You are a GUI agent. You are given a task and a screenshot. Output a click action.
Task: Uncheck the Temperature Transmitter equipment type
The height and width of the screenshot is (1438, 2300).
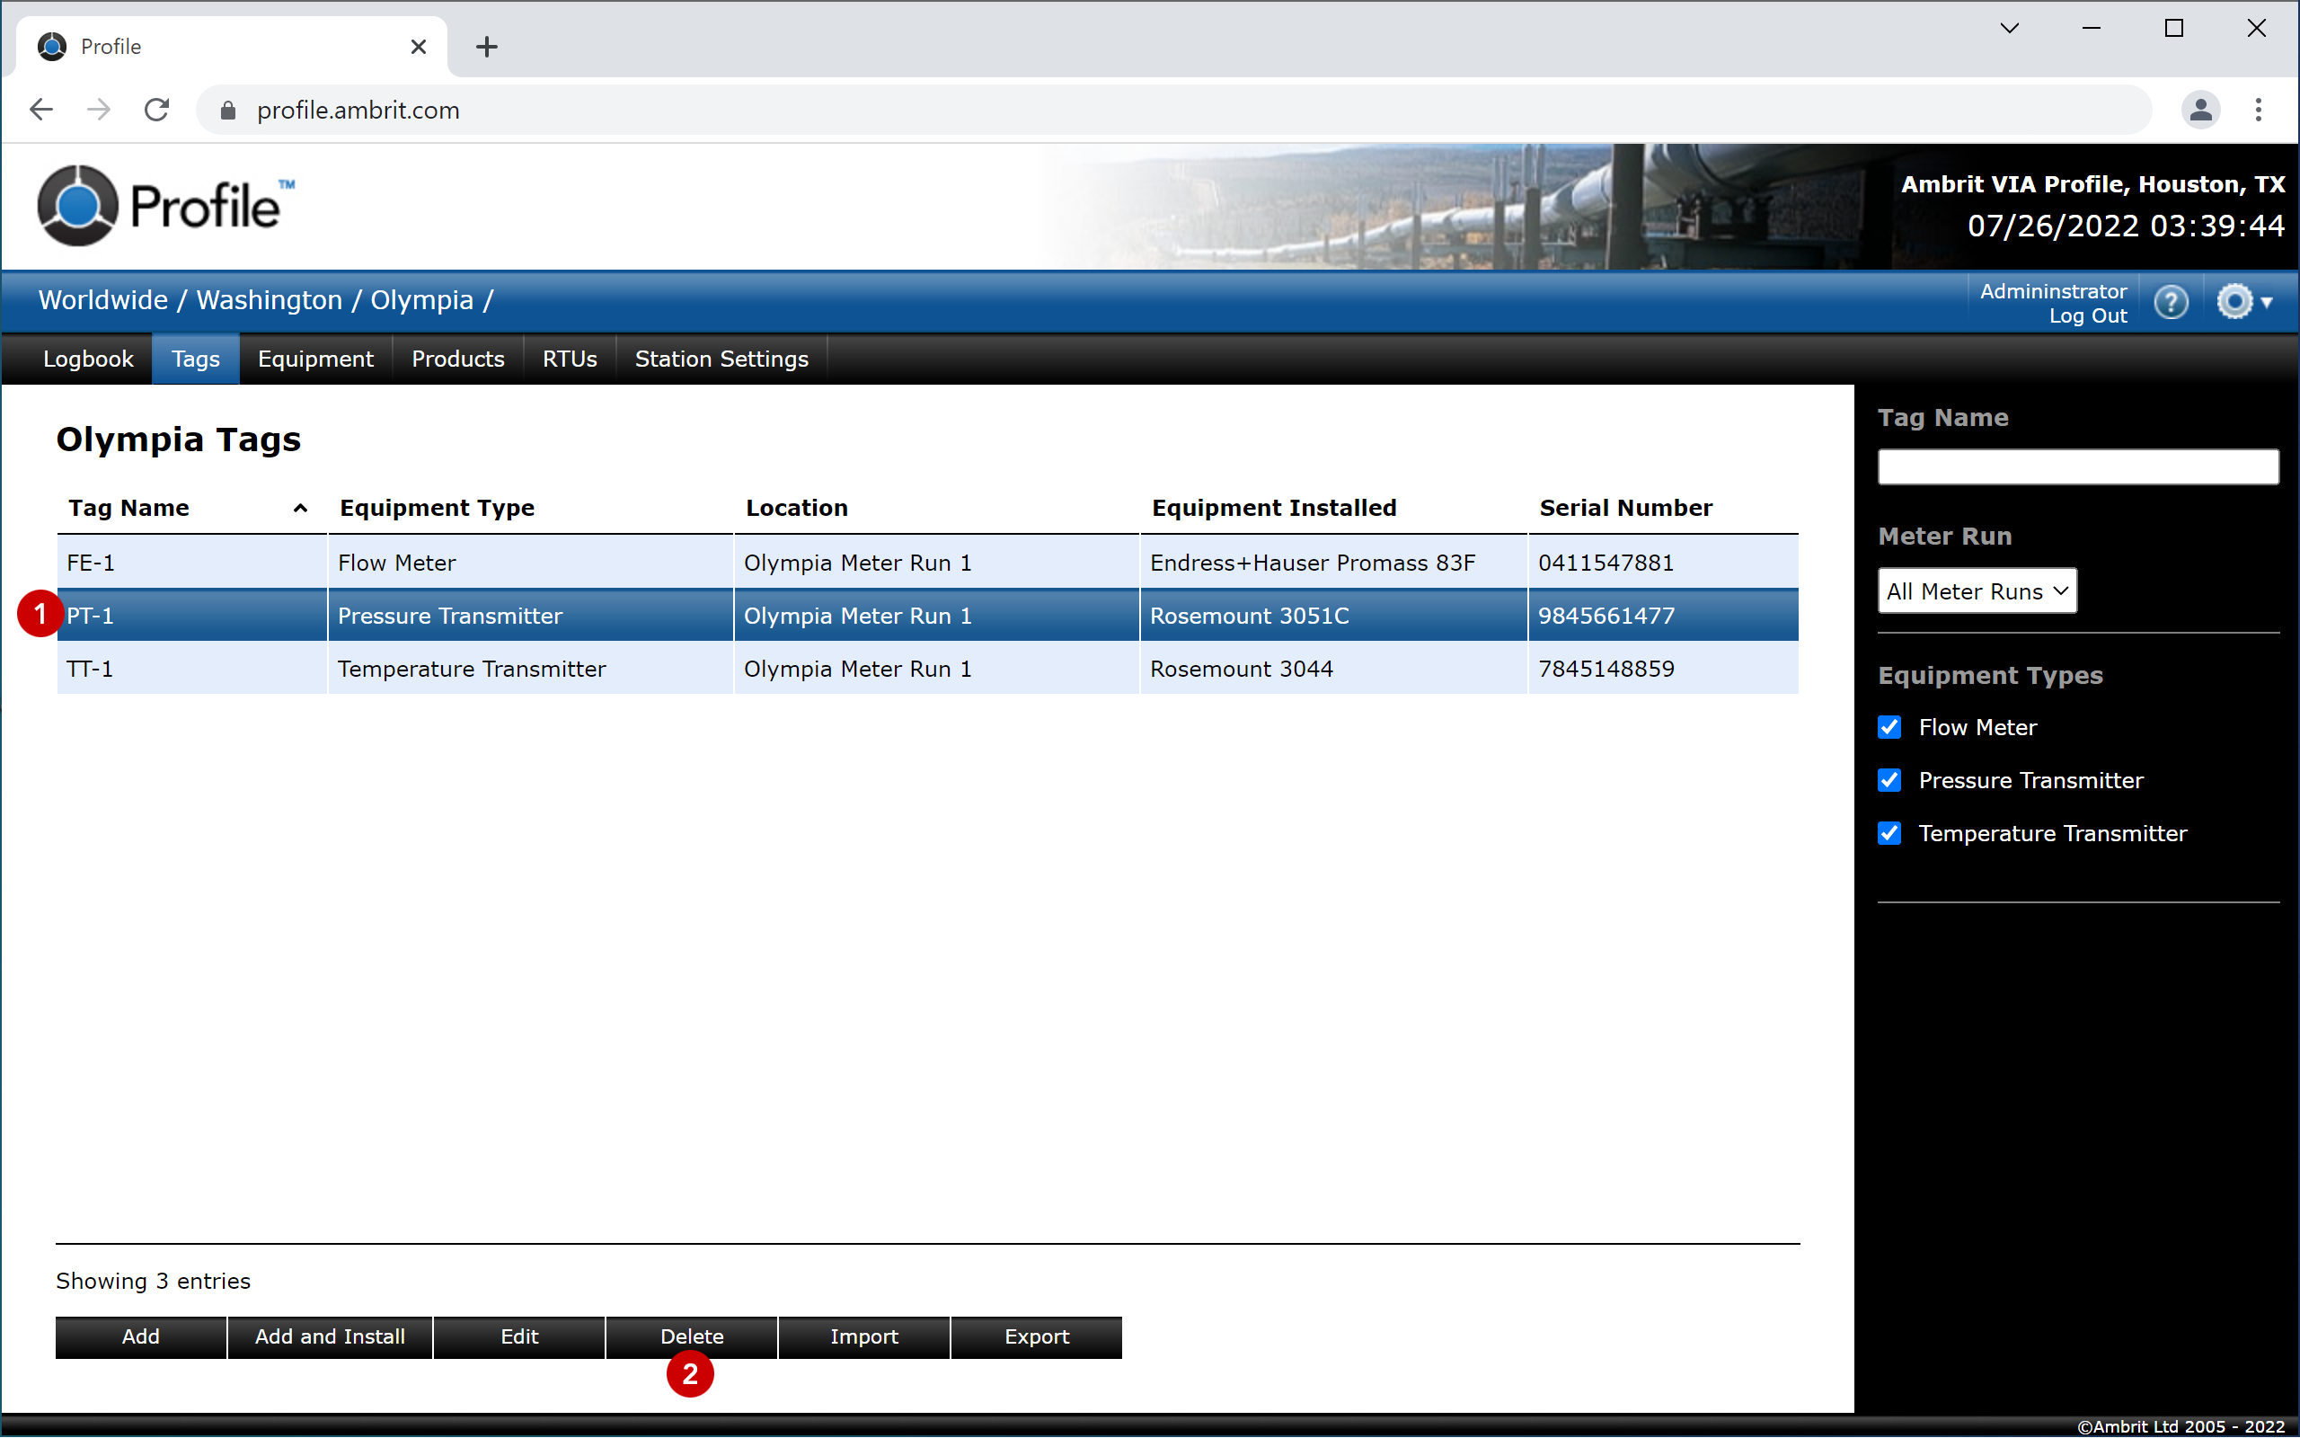tap(1889, 834)
